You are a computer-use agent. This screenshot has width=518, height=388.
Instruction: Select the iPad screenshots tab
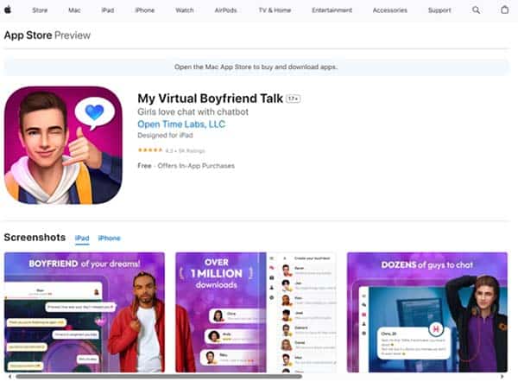click(x=82, y=239)
